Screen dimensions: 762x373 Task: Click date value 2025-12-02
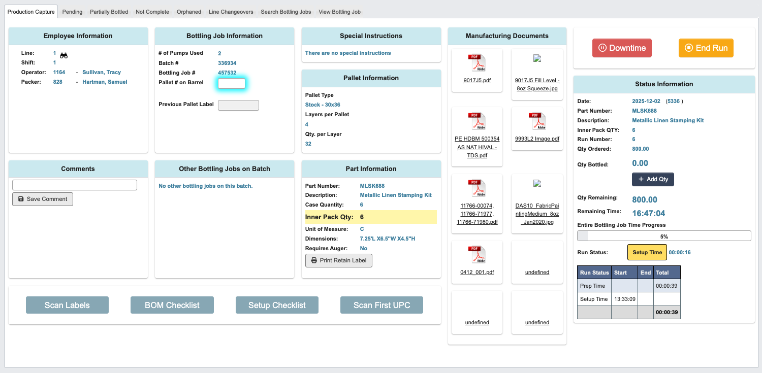[x=647, y=101]
